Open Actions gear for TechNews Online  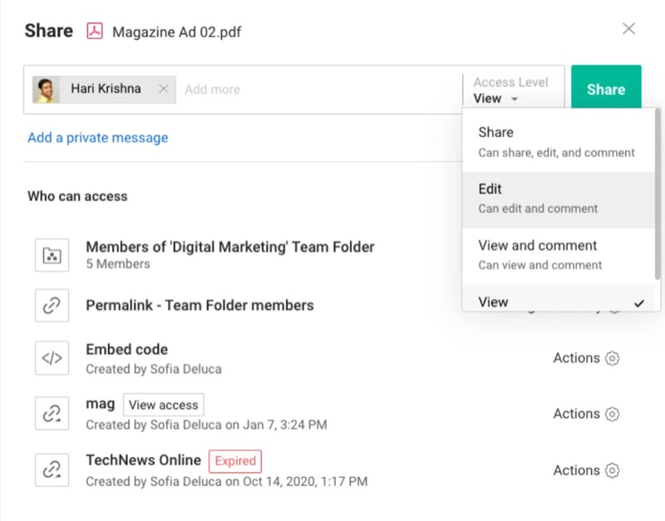tap(613, 470)
